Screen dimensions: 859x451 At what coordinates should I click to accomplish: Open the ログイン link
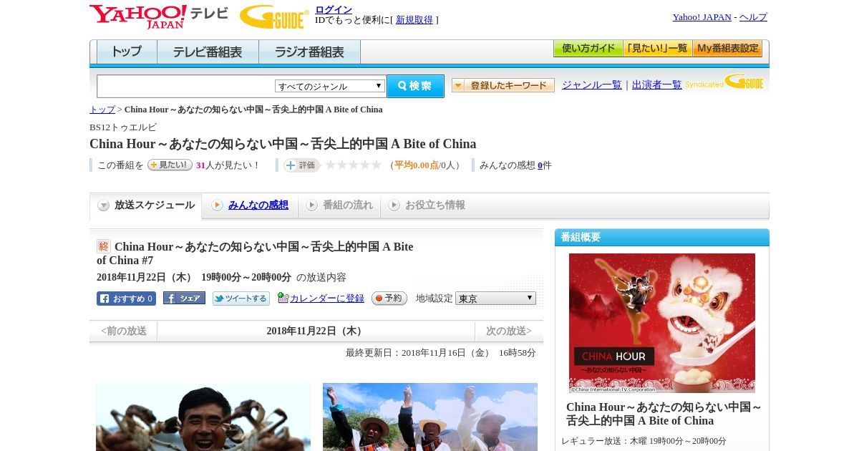(334, 9)
